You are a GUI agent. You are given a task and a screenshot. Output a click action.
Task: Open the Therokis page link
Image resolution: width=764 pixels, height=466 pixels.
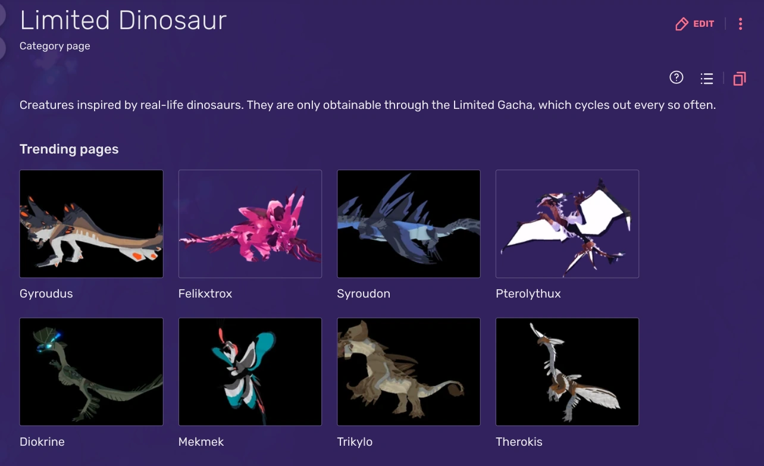519,442
